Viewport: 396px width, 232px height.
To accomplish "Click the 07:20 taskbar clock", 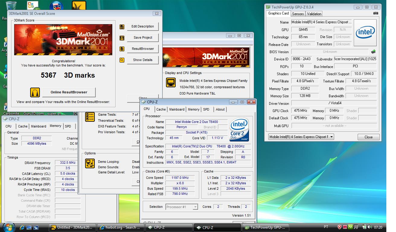I will pyautogui.click(x=378, y=227).
